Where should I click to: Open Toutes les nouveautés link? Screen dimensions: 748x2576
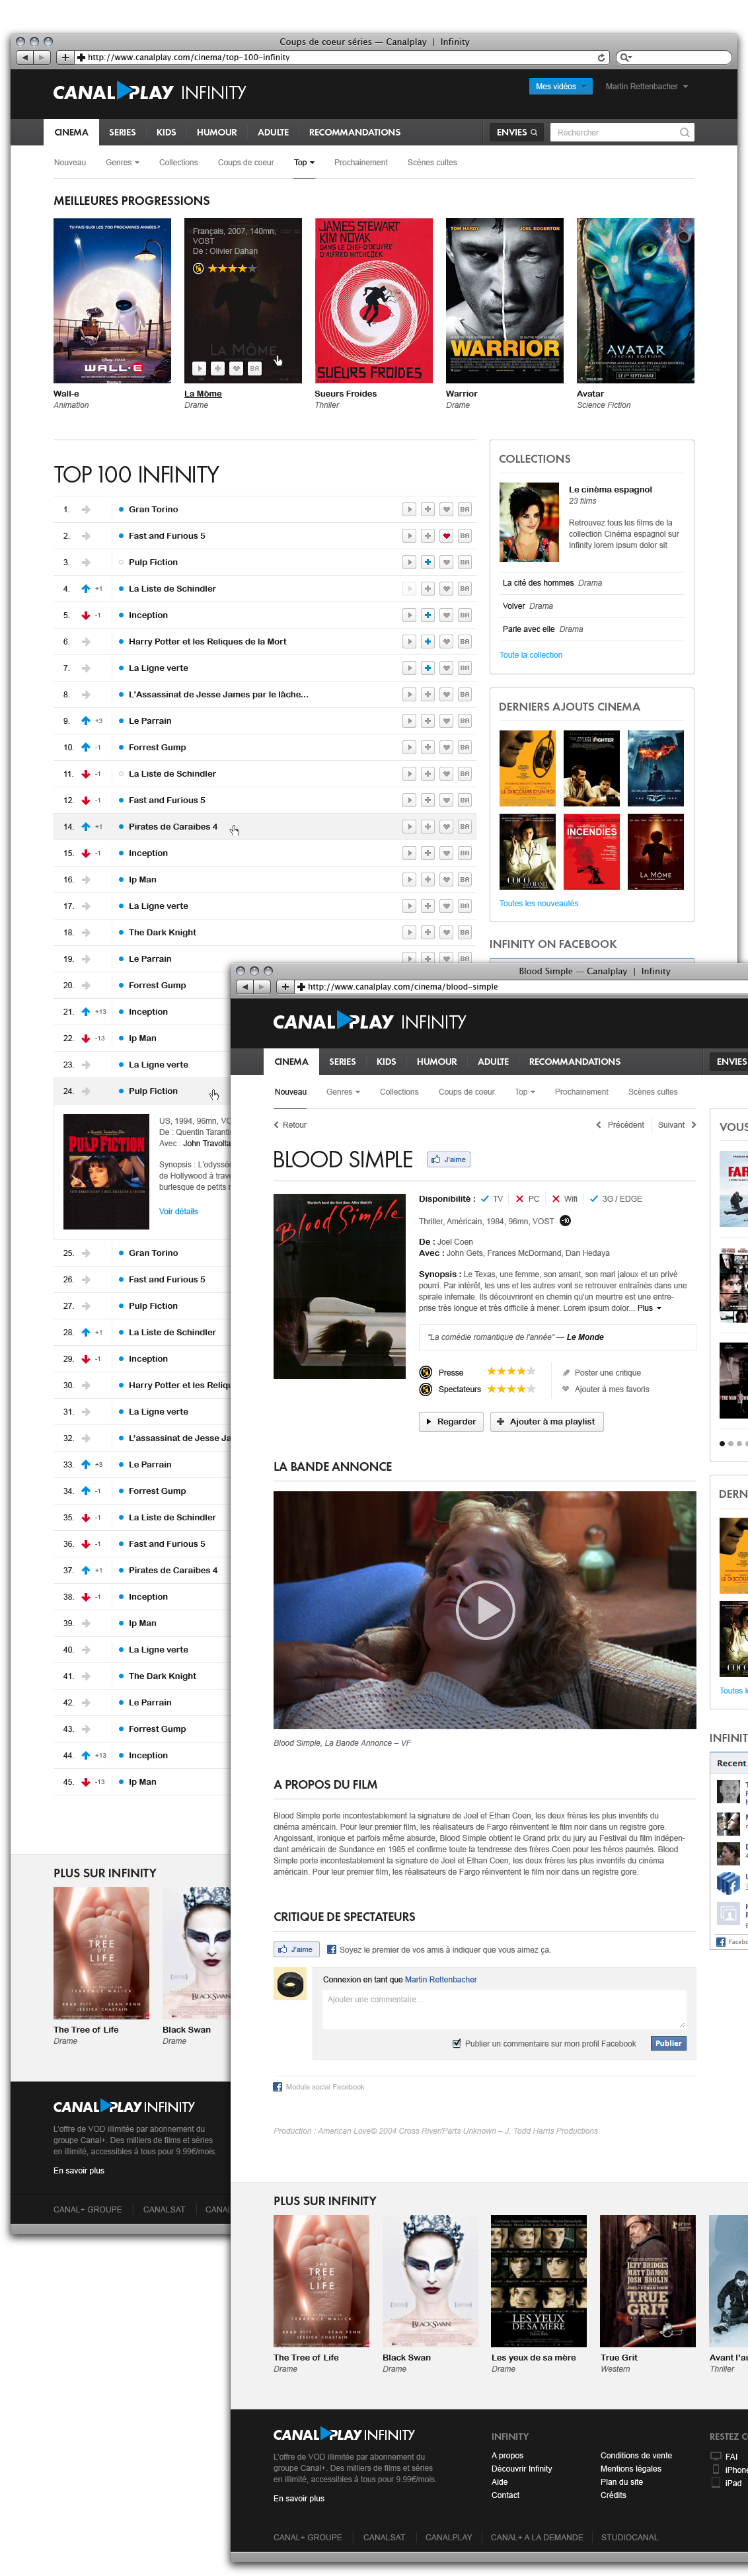539,903
